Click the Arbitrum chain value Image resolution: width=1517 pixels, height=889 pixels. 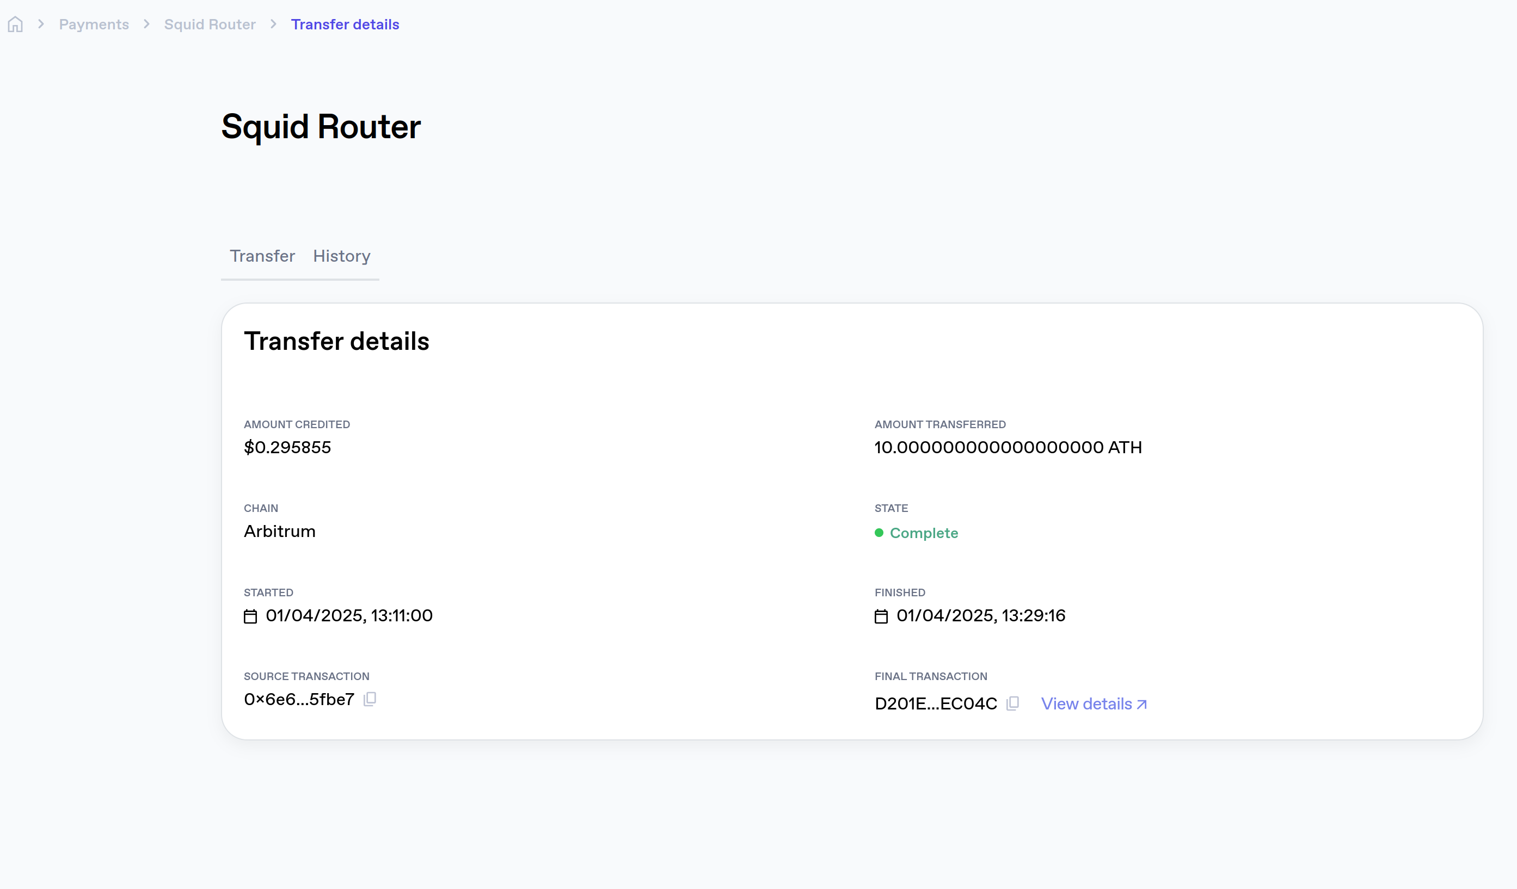pyautogui.click(x=279, y=531)
